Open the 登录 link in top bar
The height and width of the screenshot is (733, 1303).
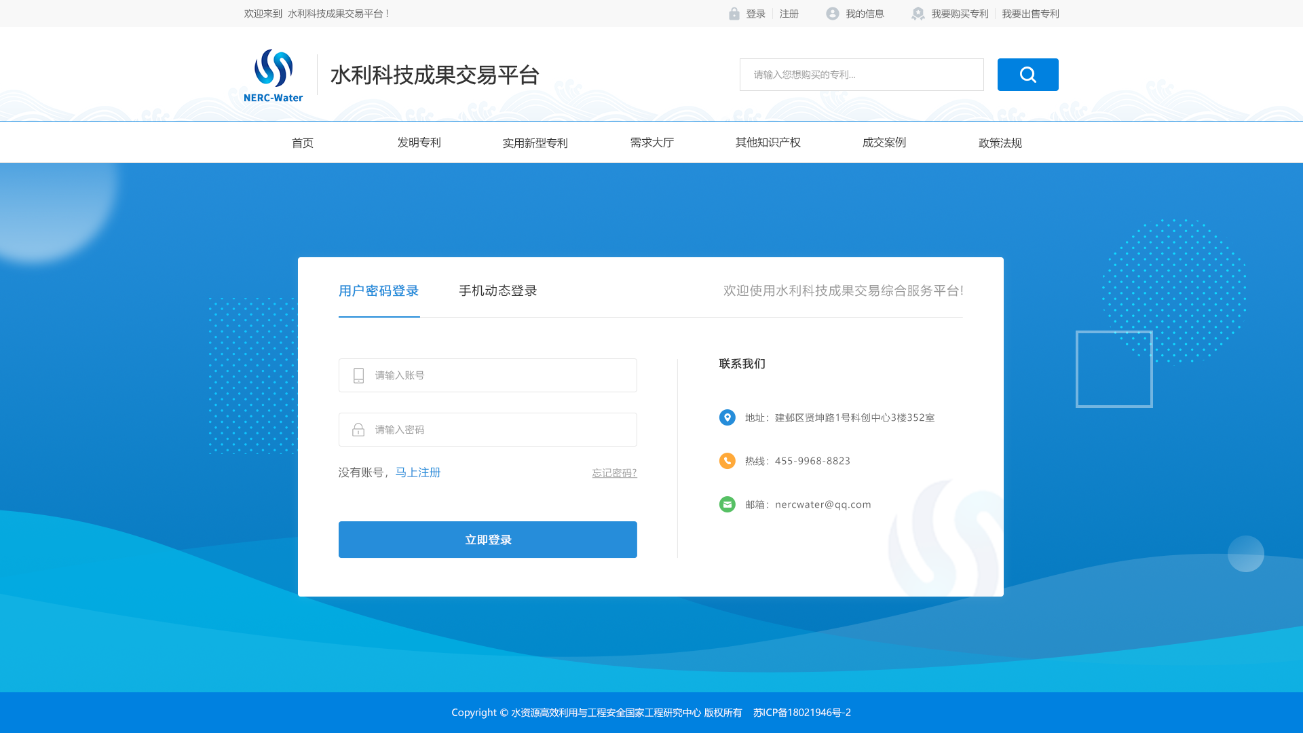[755, 14]
